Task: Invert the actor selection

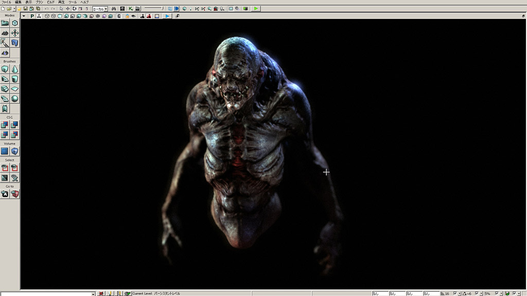Action: tap(5, 178)
